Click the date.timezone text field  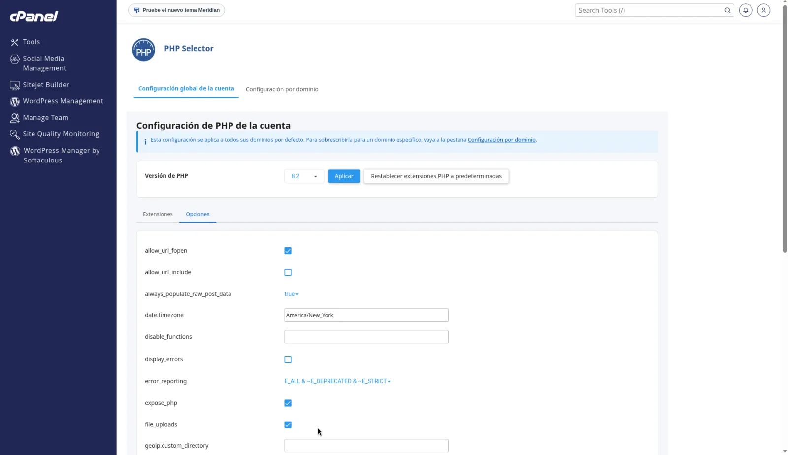pos(366,315)
